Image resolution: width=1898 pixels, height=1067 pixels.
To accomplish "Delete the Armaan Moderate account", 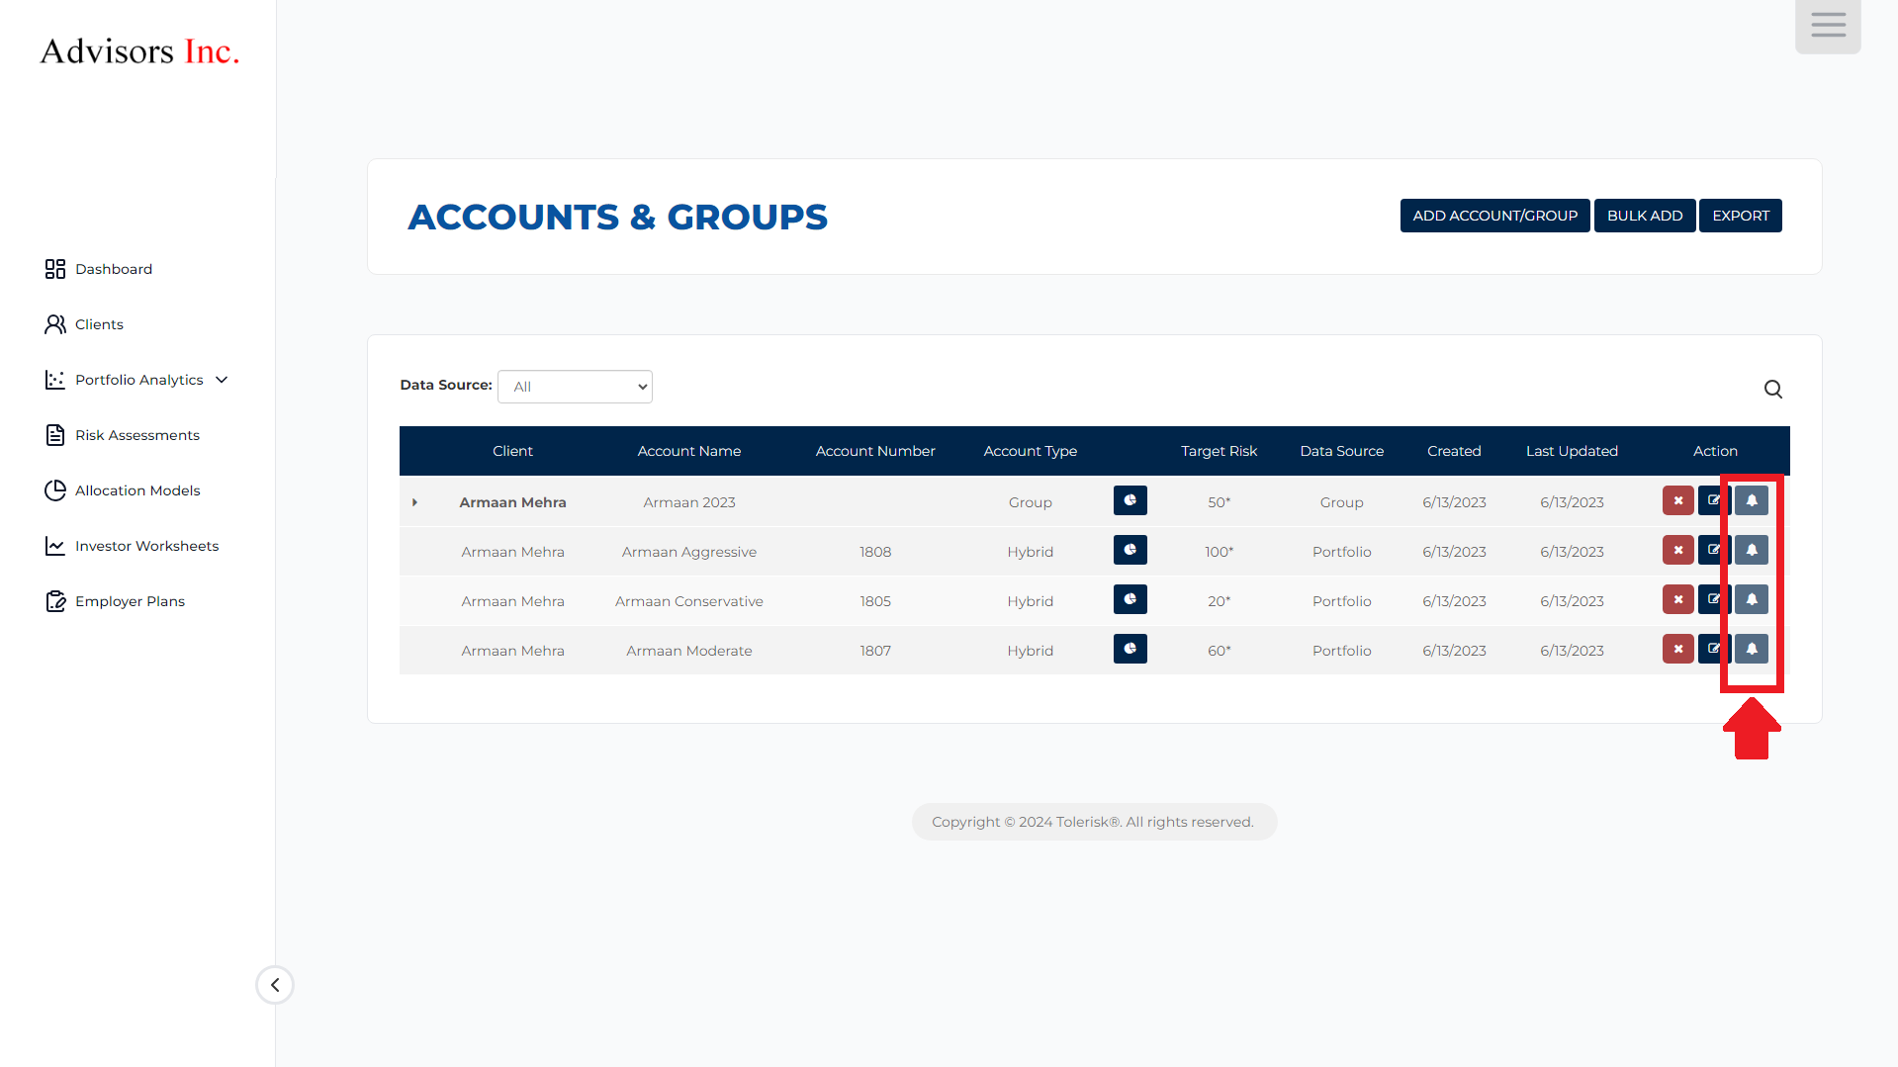I will click(1677, 650).
